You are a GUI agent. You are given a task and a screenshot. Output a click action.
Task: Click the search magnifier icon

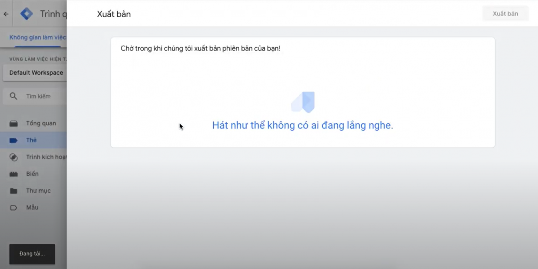(13, 96)
